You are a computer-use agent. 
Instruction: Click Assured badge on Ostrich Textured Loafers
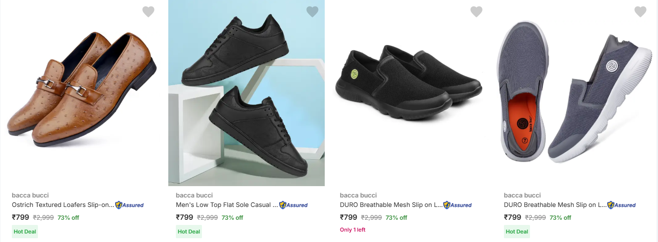[x=129, y=205]
